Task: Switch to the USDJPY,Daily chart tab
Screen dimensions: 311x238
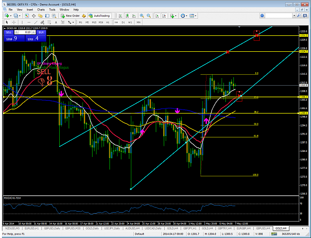Action: coord(112,229)
